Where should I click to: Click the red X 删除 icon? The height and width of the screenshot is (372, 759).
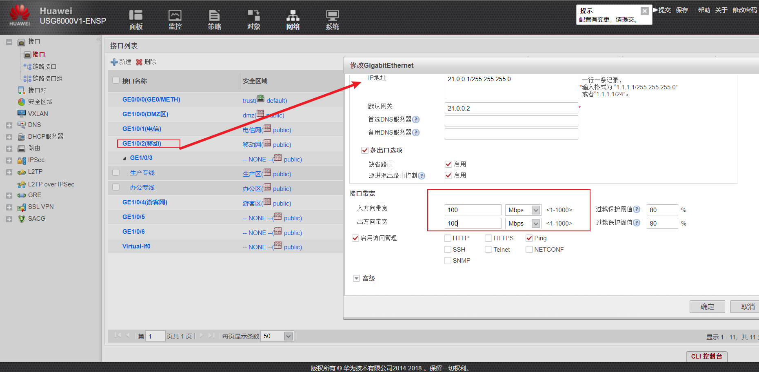[x=139, y=62]
